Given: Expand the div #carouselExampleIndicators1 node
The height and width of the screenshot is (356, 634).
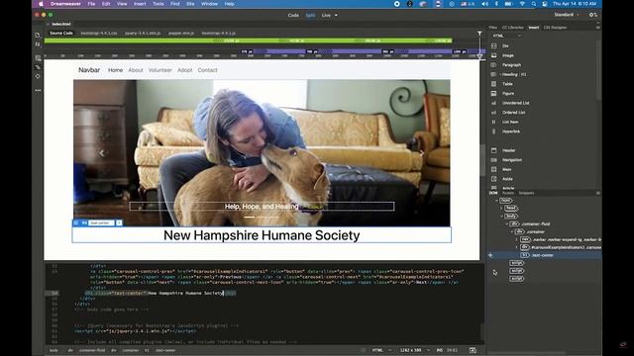Looking at the screenshot, I should tap(517, 247).
